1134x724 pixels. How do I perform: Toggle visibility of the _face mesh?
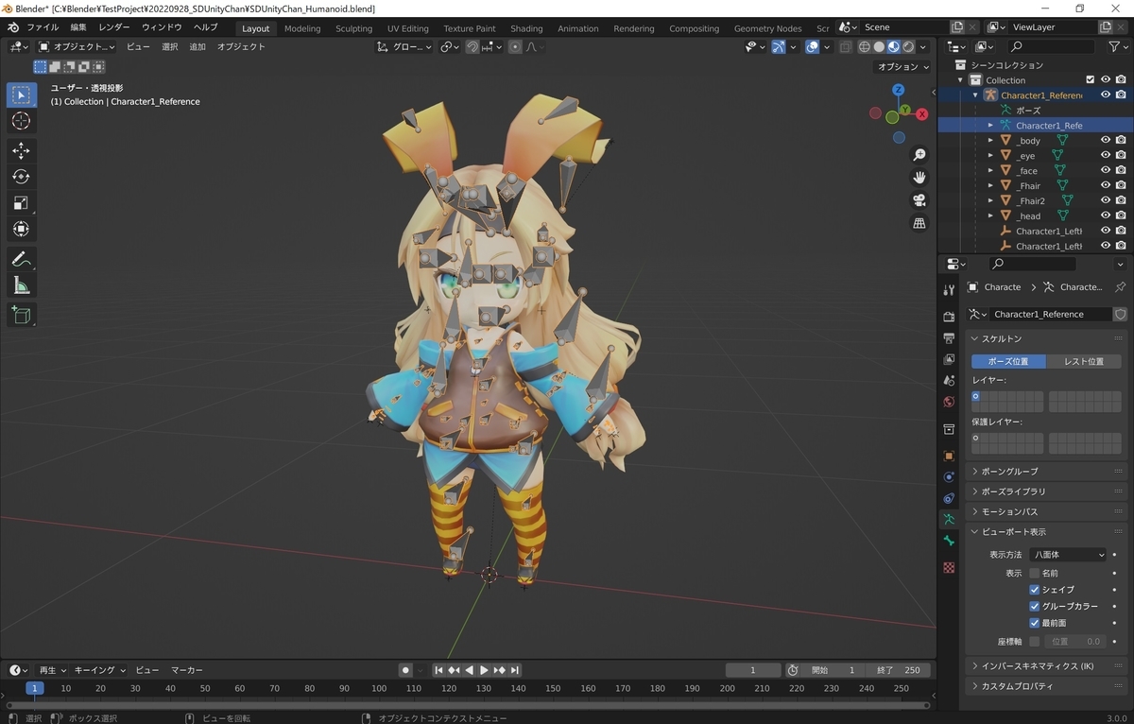pos(1105,171)
